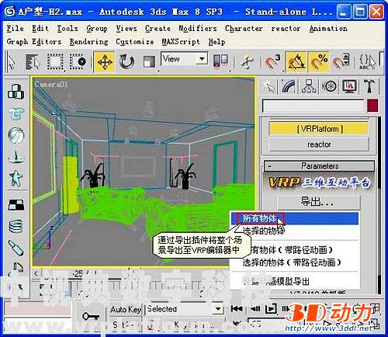Screen dimensions: 388x337
Task: Open the MAXScript menu
Action: 181,41
